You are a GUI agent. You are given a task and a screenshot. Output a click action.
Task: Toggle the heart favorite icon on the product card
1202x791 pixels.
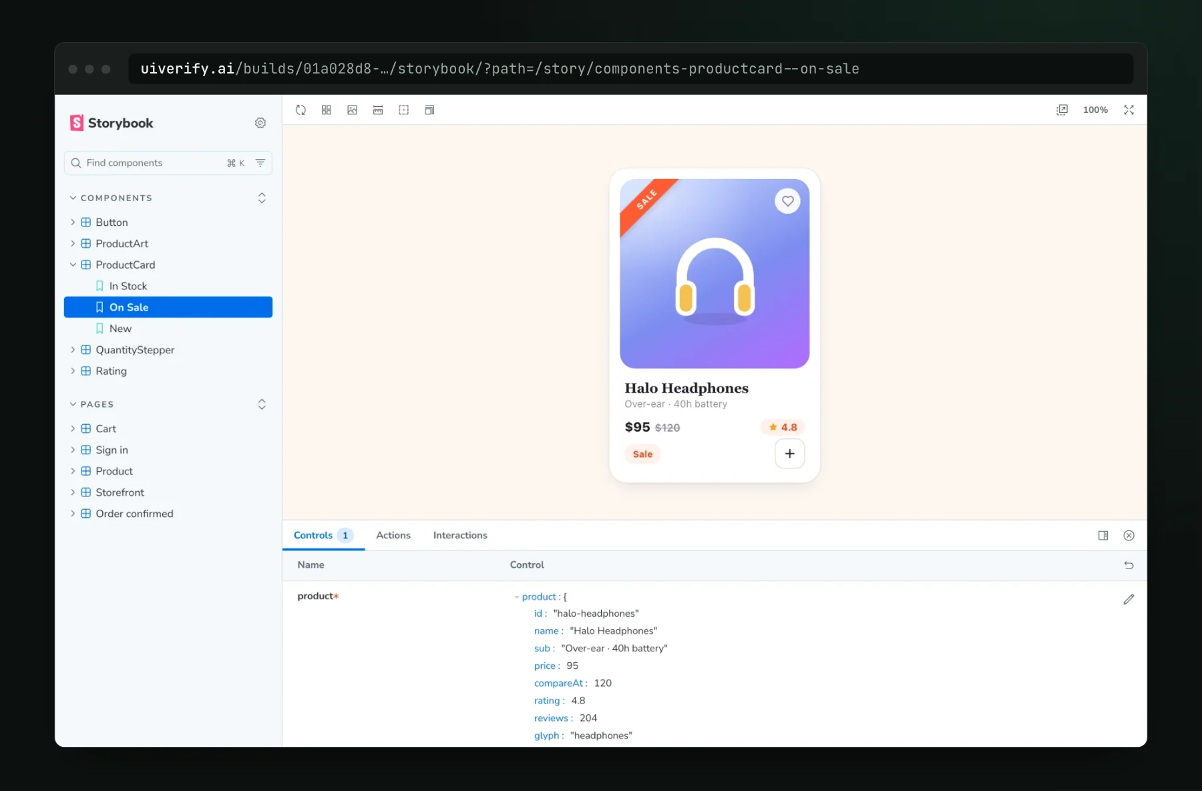click(788, 201)
